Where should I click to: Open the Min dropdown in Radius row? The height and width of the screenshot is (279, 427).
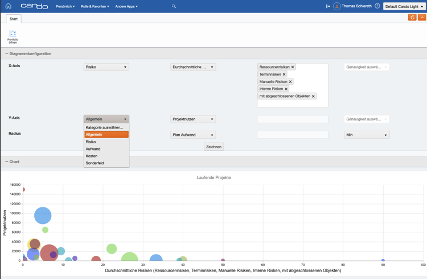click(367, 135)
